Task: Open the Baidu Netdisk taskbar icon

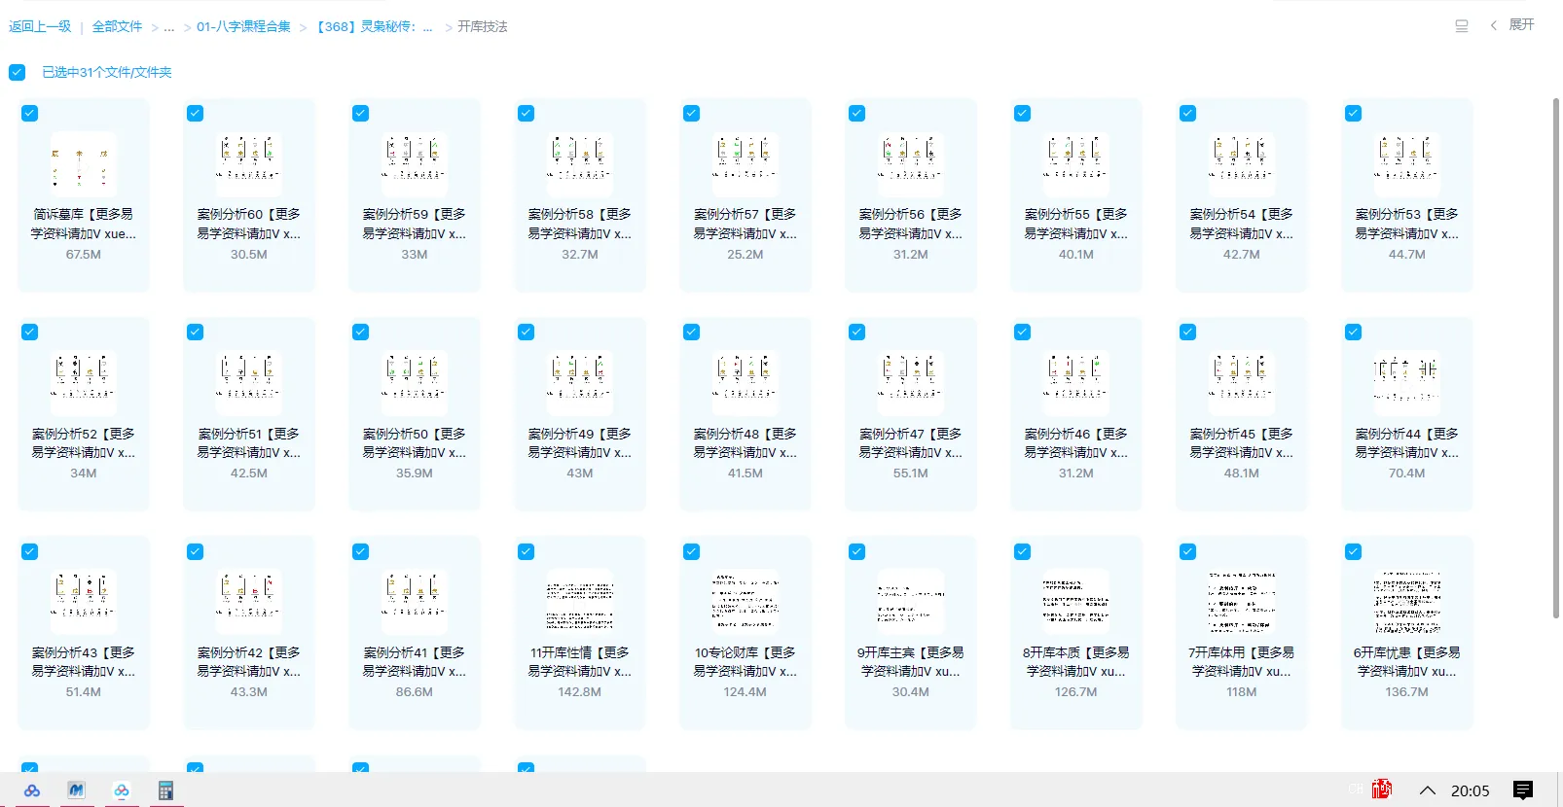Action: tap(32, 790)
